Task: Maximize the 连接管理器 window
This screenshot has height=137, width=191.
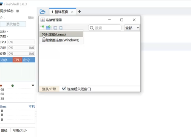Action: click(122, 20)
